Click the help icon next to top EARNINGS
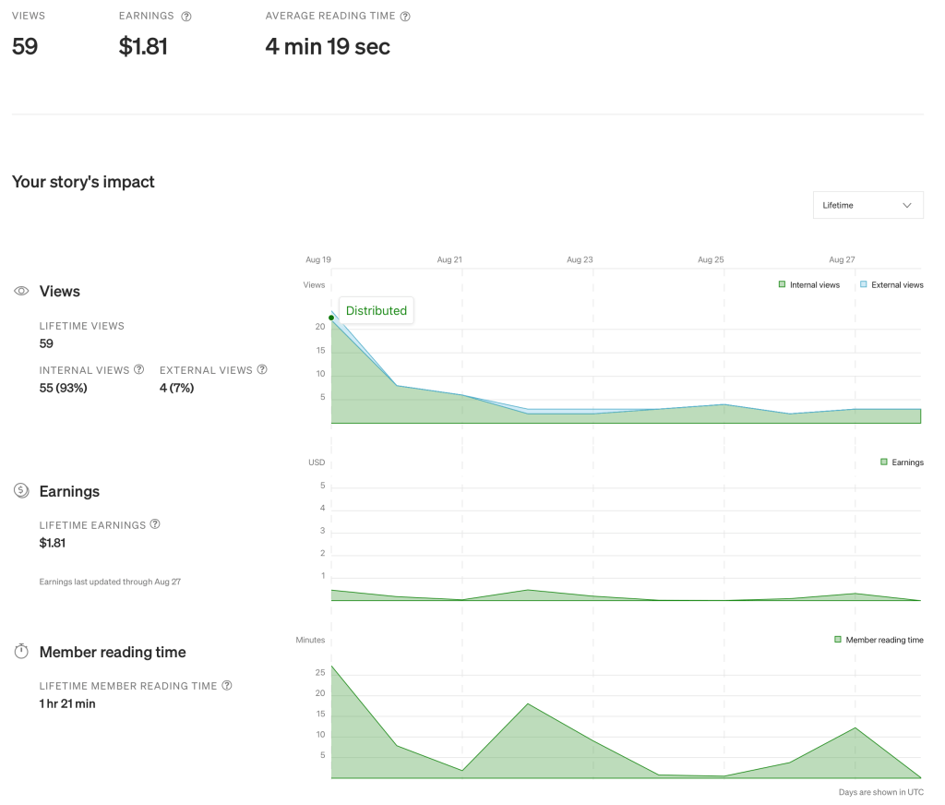945x805 pixels. tap(186, 17)
